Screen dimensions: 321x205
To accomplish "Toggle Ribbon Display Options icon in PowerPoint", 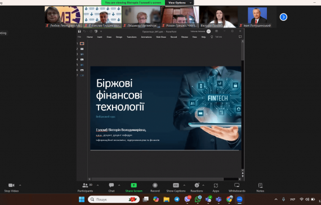I will (x=216, y=31).
